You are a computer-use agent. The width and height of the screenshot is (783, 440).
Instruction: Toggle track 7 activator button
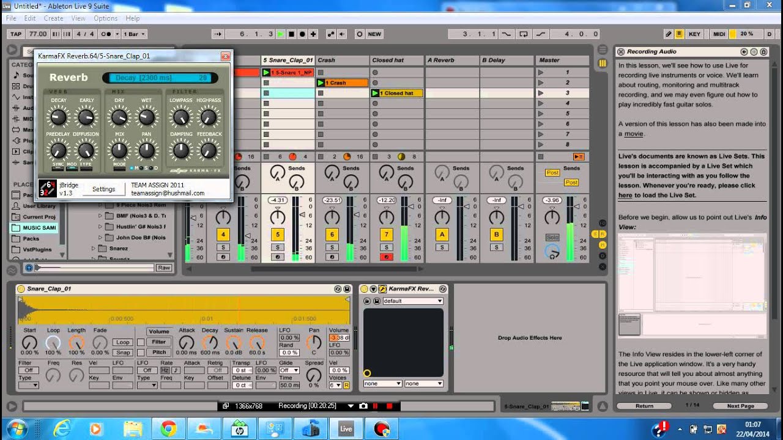(387, 235)
